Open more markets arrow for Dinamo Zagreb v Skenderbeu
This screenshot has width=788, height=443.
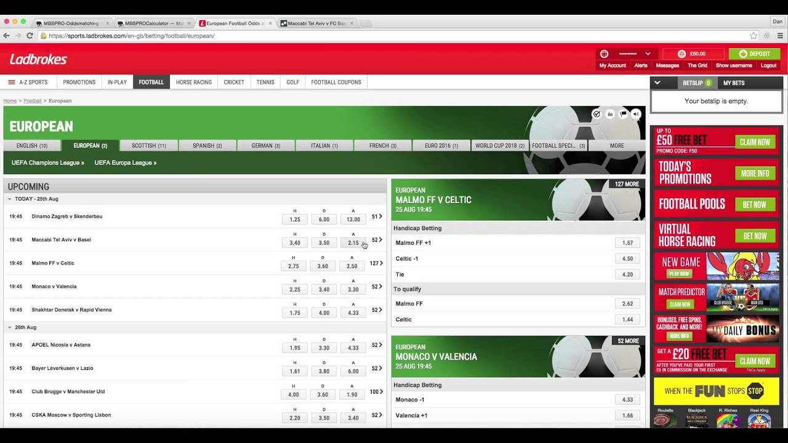point(380,217)
